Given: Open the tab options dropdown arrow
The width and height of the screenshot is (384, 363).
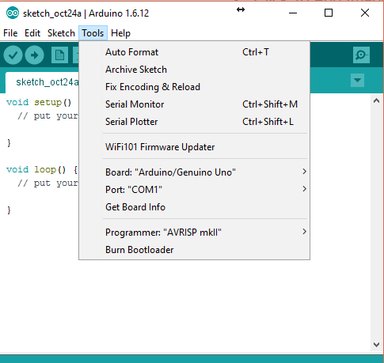Looking at the screenshot, I should point(357,80).
